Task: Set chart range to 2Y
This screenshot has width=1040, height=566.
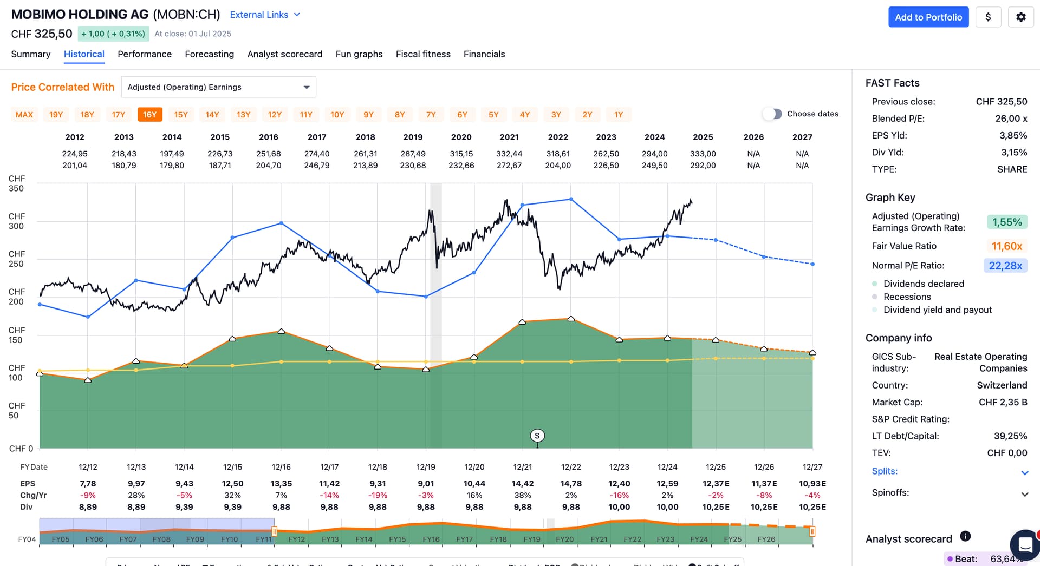Action: coord(587,115)
